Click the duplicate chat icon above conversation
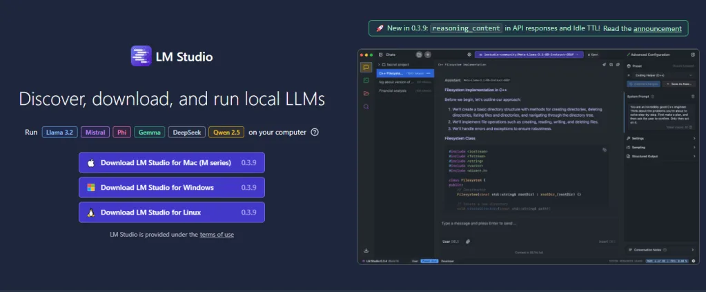This screenshot has width=706, height=292. click(618, 64)
